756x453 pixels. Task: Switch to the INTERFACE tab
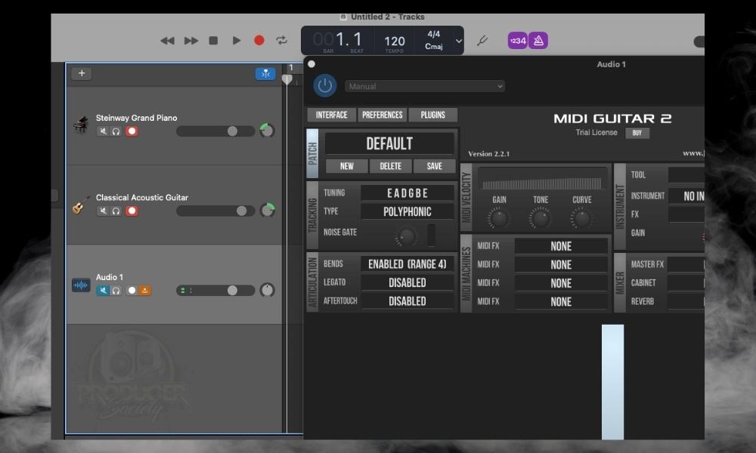(x=331, y=115)
